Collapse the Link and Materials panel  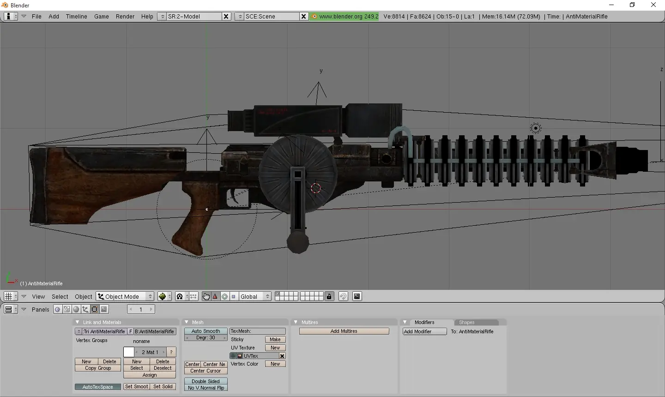tap(78, 322)
